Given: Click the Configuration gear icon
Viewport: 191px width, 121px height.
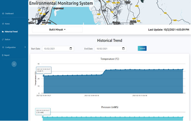Looking at the screenshot, I should click(x=3, y=47).
